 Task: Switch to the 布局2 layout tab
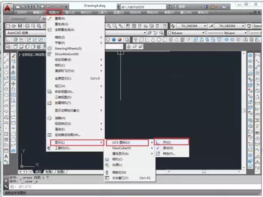coord(61,172)
